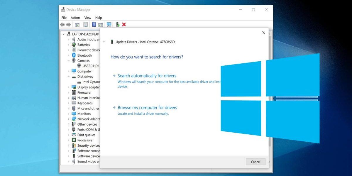Expand the Bluetooth category arrow
The width and height of the screenshot is (352, 176).
pyautogui.click(x=69, y=55)
